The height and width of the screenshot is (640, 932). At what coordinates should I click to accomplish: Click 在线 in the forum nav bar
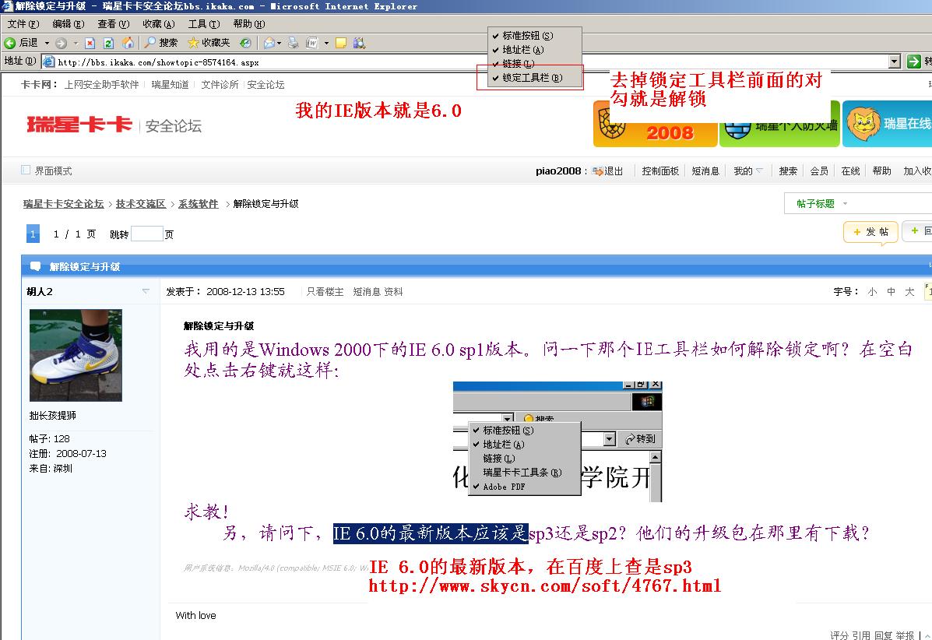(850, 171)
